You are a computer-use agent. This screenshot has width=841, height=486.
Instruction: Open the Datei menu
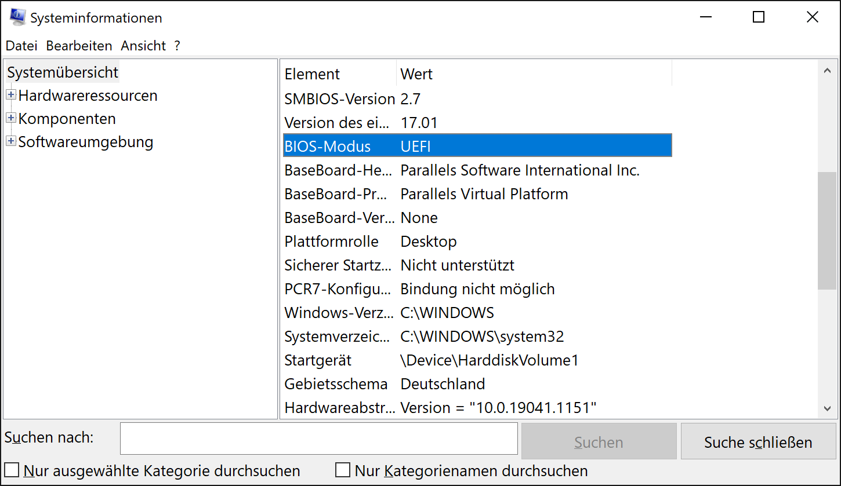(x=21, y=45)
